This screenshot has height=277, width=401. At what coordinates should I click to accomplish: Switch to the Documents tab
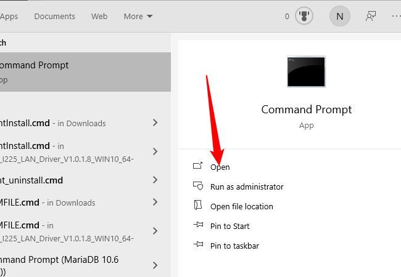coord(54,17)
